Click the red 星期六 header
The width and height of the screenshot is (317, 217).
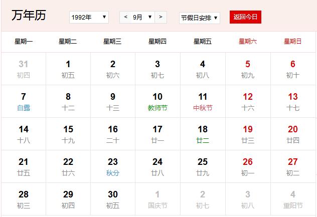tap(248, 42)
